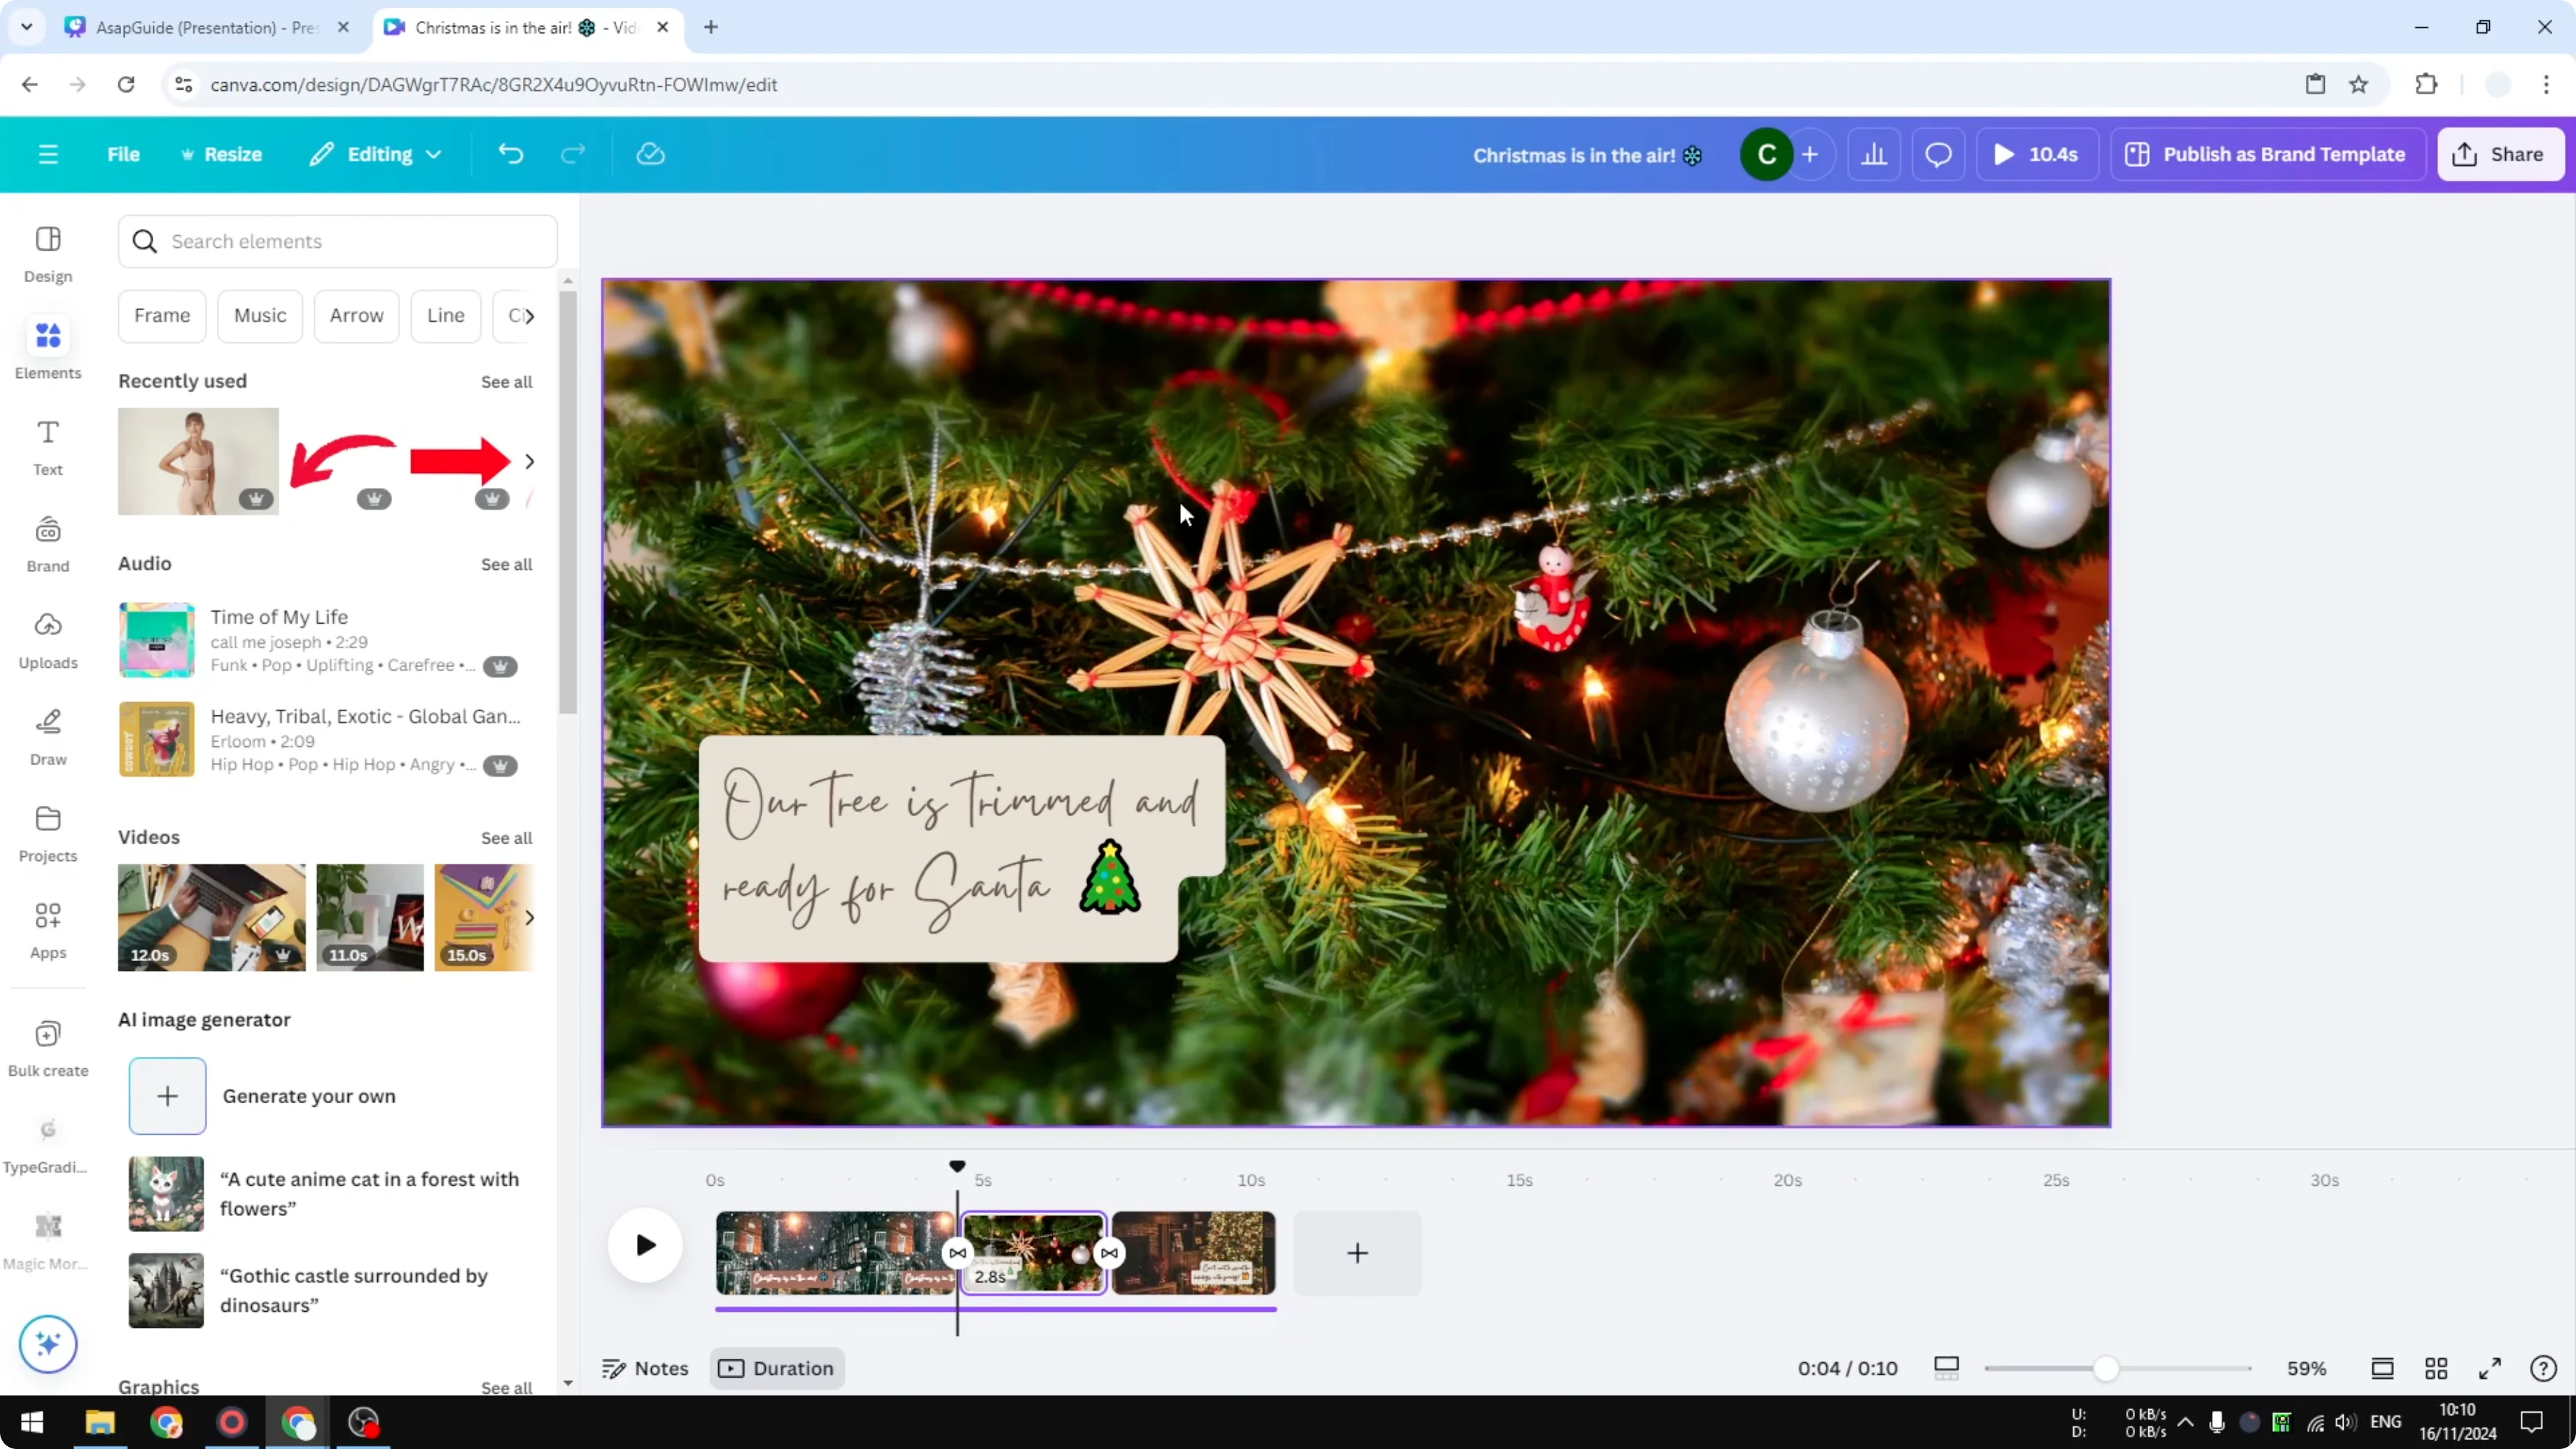2576x1449 pixels.
Task: Expand more videos with the chevron
Action: (x=530, y=916)
